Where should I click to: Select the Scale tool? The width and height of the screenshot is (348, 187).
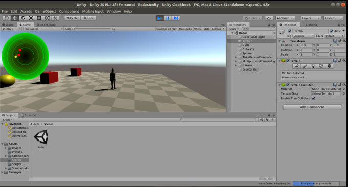coord(31,18)
